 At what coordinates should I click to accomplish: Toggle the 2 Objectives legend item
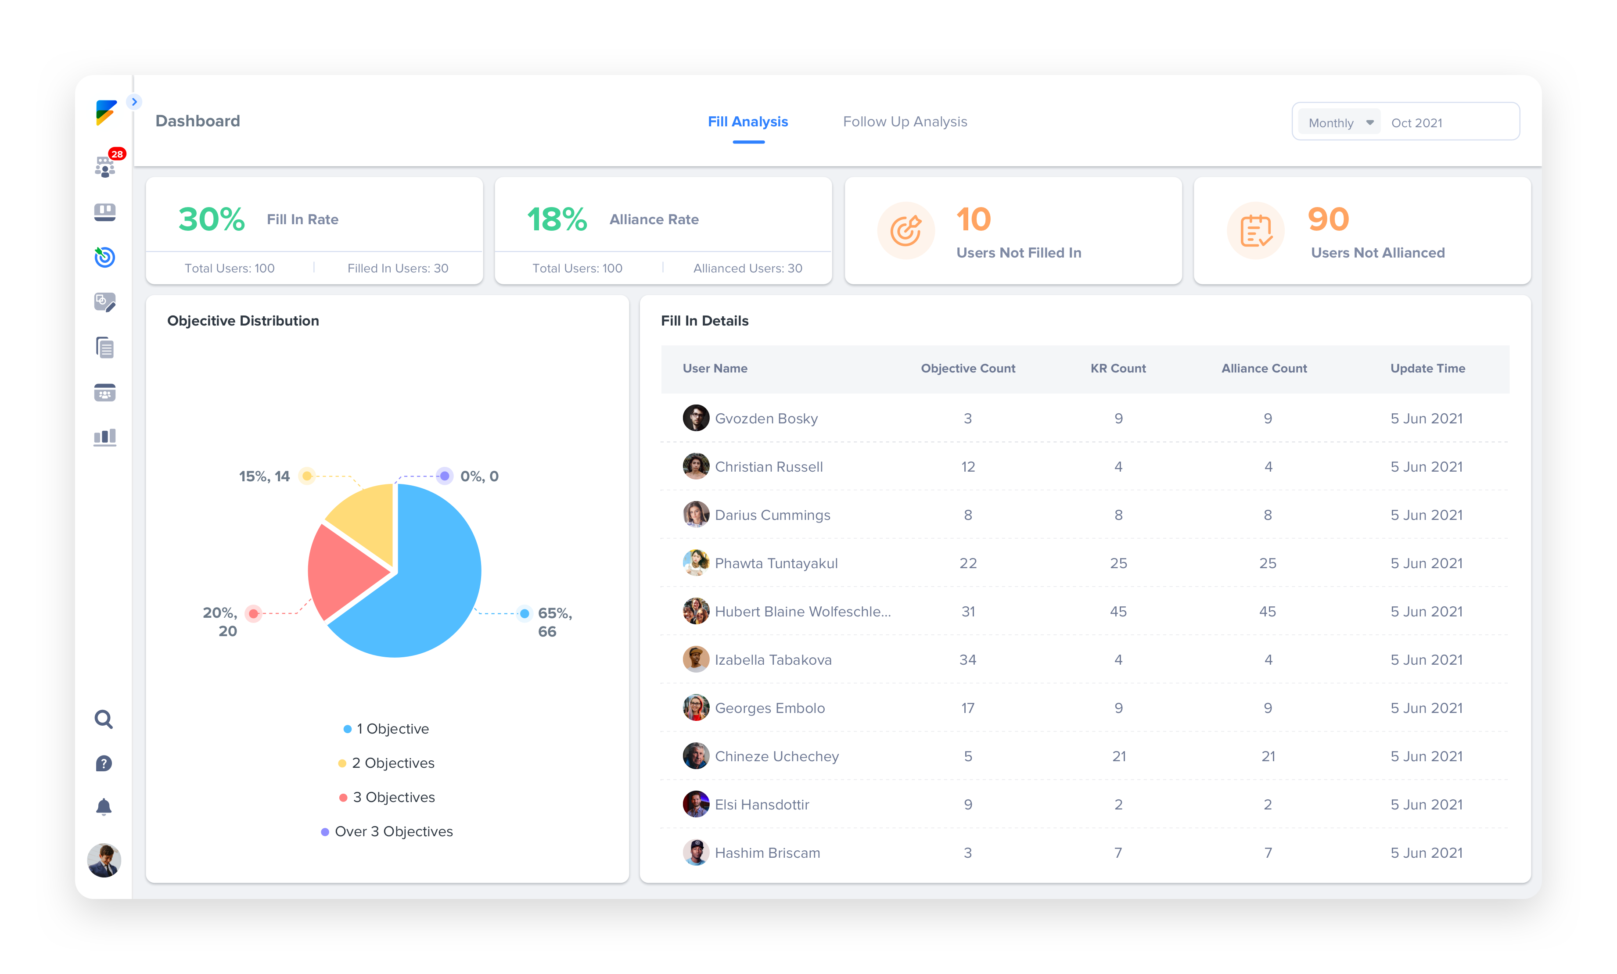pyautogui.click(x=387, y=763)
